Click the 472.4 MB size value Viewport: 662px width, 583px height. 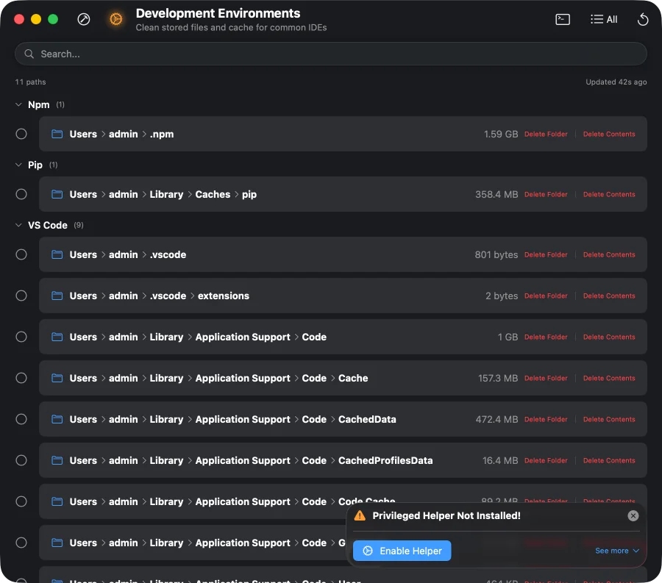[x=496, y=419]
